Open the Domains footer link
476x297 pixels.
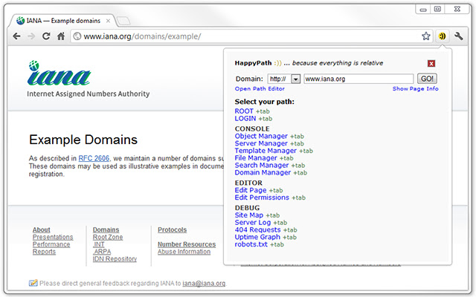point(106,229)
